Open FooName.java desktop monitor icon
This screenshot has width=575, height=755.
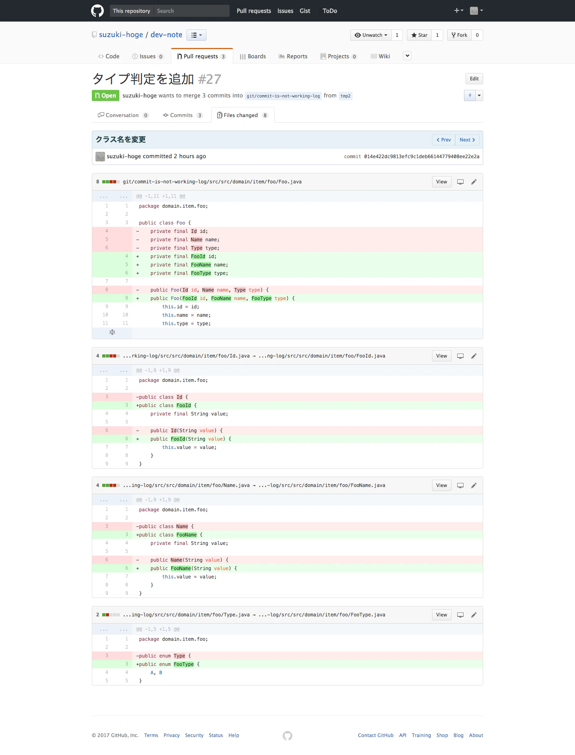tap(460, 485)
